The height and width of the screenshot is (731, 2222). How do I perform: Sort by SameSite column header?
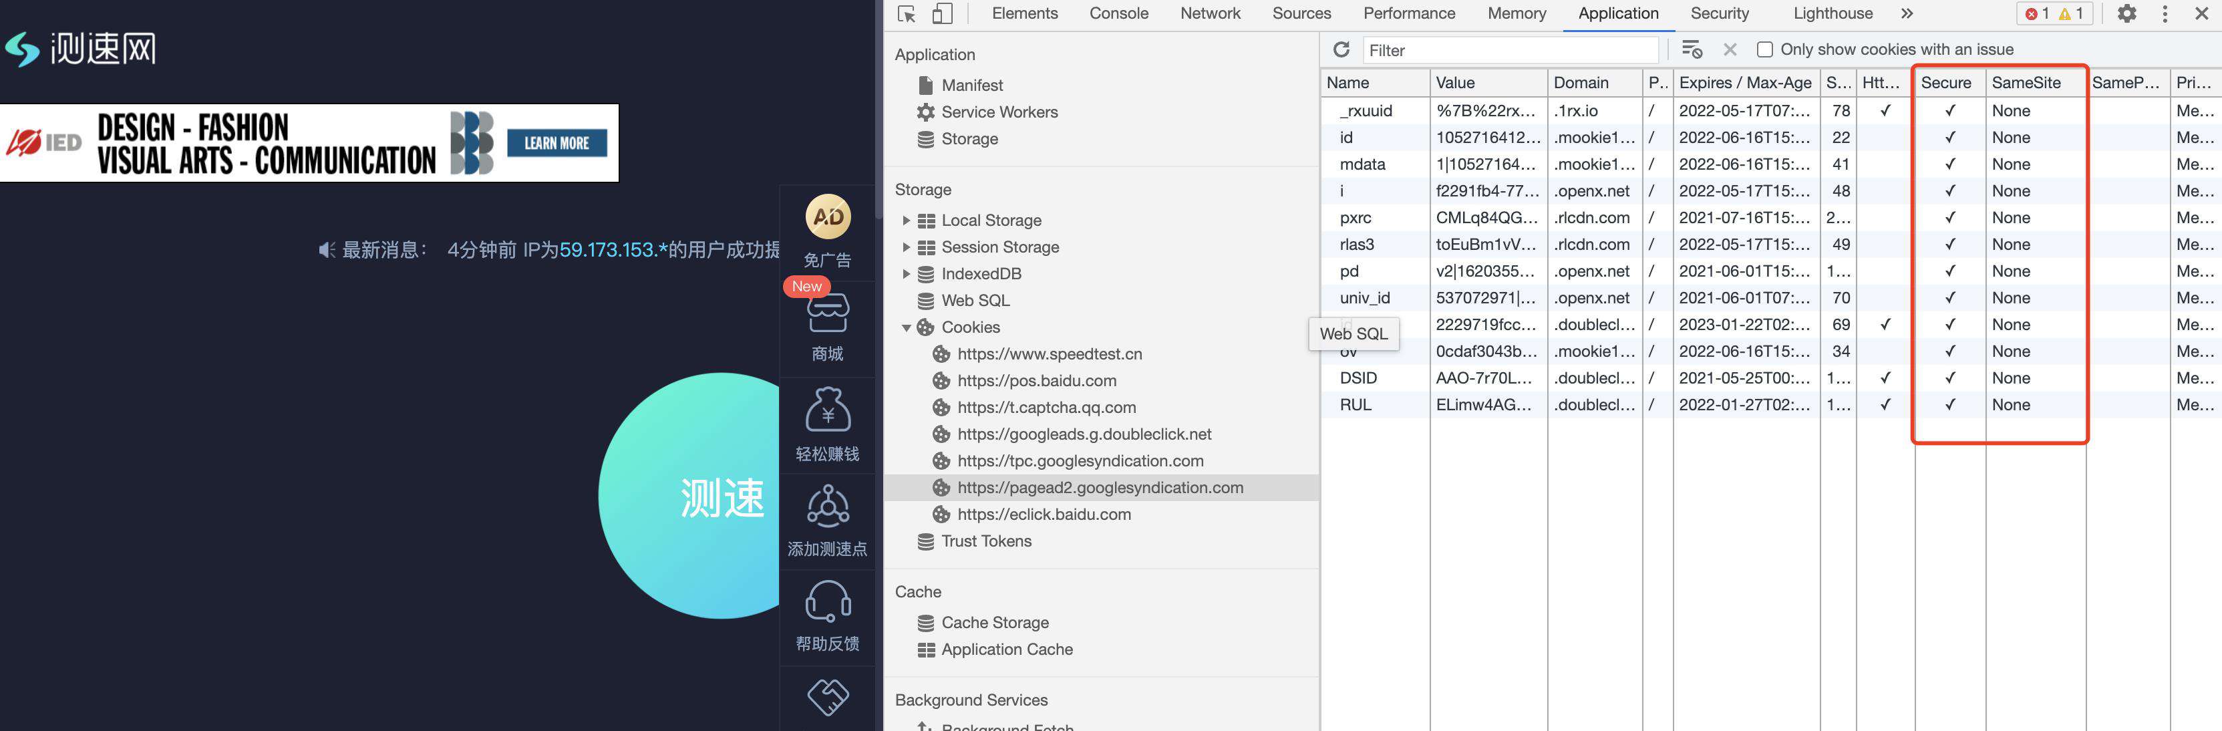click(x=2035, y=83)
